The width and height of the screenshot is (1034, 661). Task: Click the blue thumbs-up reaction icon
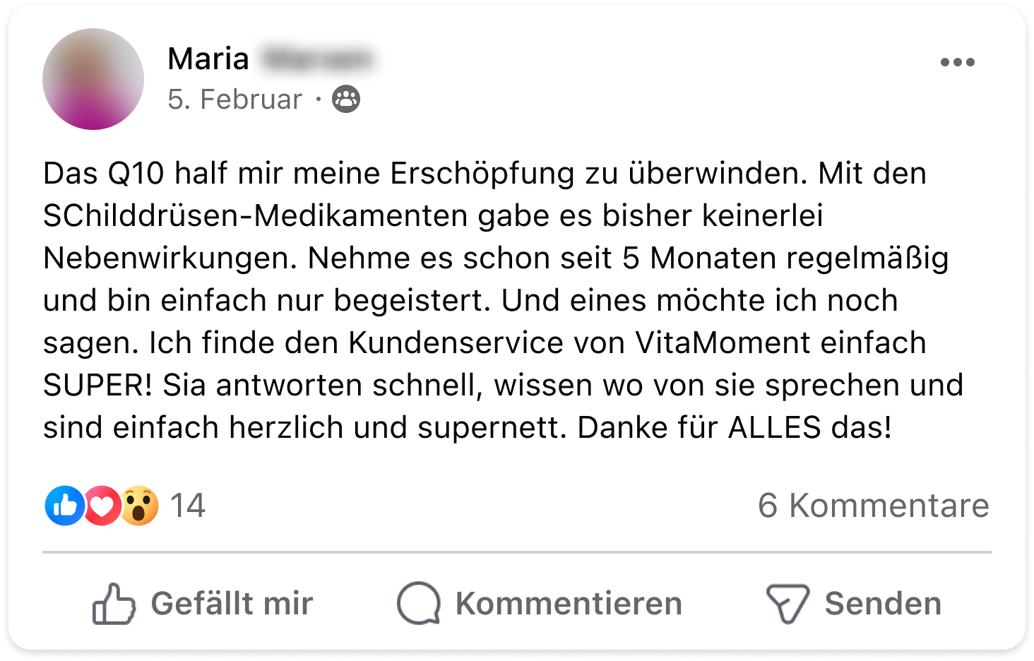click(x=64, y=506)
